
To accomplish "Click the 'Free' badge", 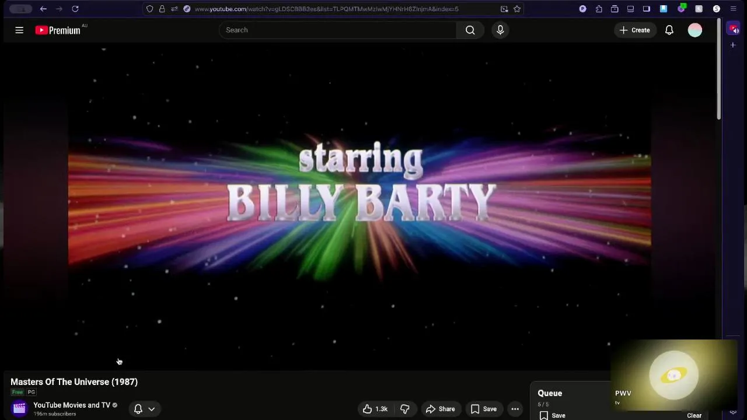I will (x=18, y=392).
